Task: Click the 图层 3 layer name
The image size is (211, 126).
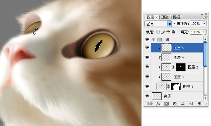Action: tap(179, 77)
